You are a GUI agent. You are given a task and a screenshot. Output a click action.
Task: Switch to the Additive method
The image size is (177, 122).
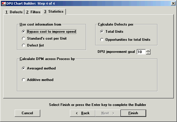[24, 80]
